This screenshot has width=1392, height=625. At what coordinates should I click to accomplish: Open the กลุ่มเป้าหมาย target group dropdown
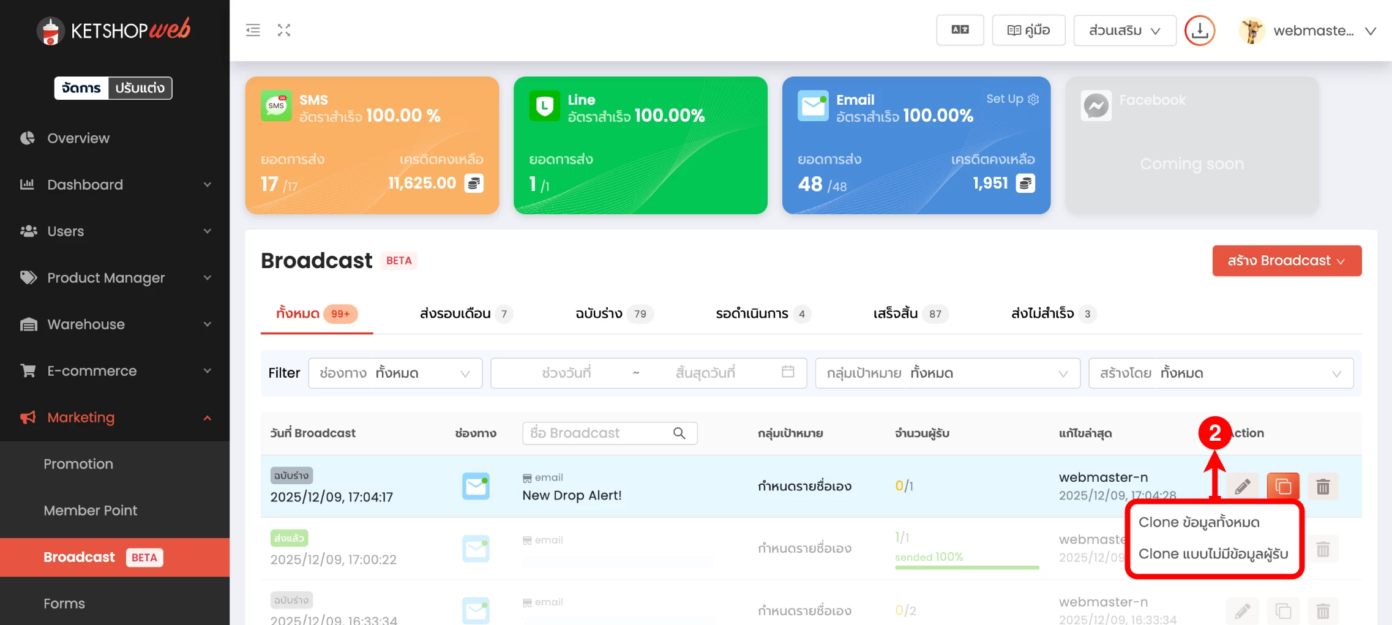[x=947, y=373]
